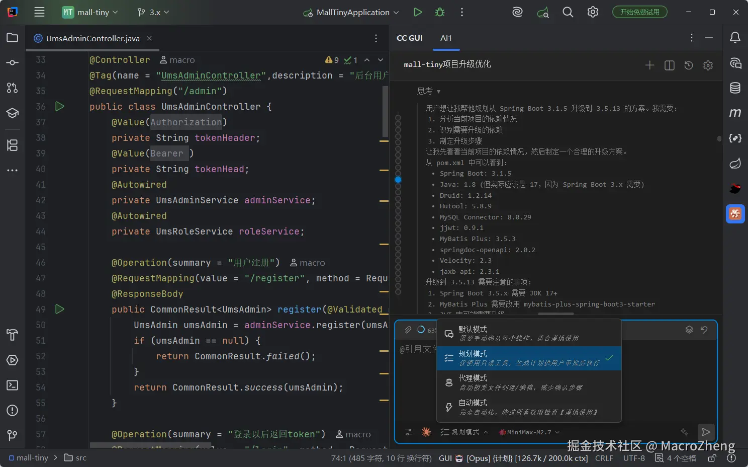Viewport: 748px width, 467px height.
Task: Open the mall-tiny project dropdown
Action: [x=90, y=12]
